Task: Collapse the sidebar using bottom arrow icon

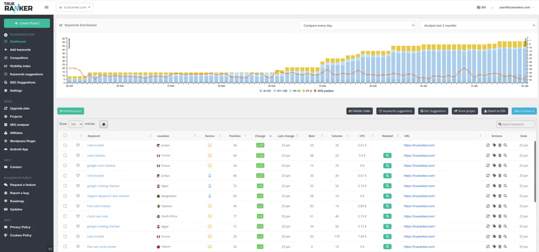Action: click(50, 249)
